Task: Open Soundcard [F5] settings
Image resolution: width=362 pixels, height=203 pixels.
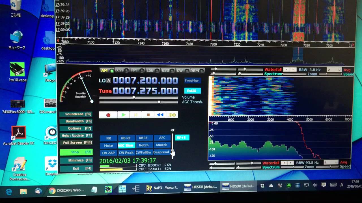Action: pos(76,114)
